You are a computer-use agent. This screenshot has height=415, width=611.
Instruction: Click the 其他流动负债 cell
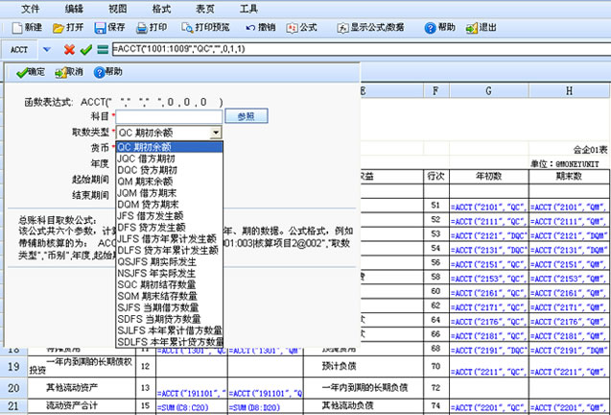[364, 406]
